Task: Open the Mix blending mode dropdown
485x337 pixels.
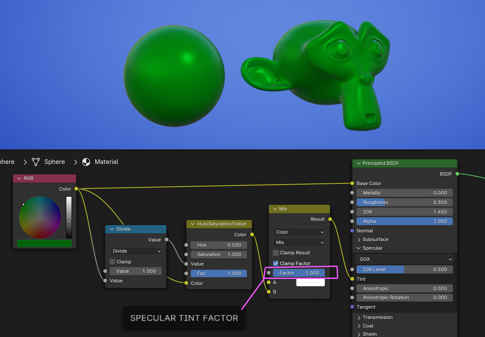Action: (x=298, y=243)
